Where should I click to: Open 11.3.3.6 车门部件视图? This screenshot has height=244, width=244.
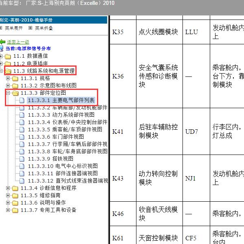coord(56,137)
